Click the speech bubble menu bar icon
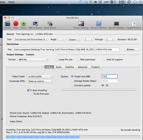The height and width of the screenshot is (140, 143). click(135, 2)
